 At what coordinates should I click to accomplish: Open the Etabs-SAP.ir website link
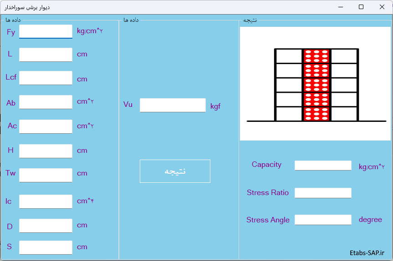367,252
